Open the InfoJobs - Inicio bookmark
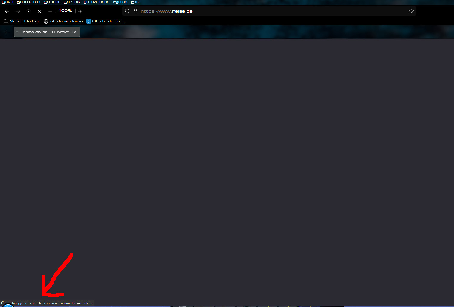 (63, 21)
